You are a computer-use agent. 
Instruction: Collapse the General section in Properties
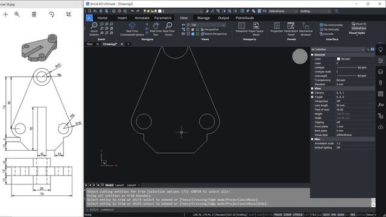[x=312, y=55]
